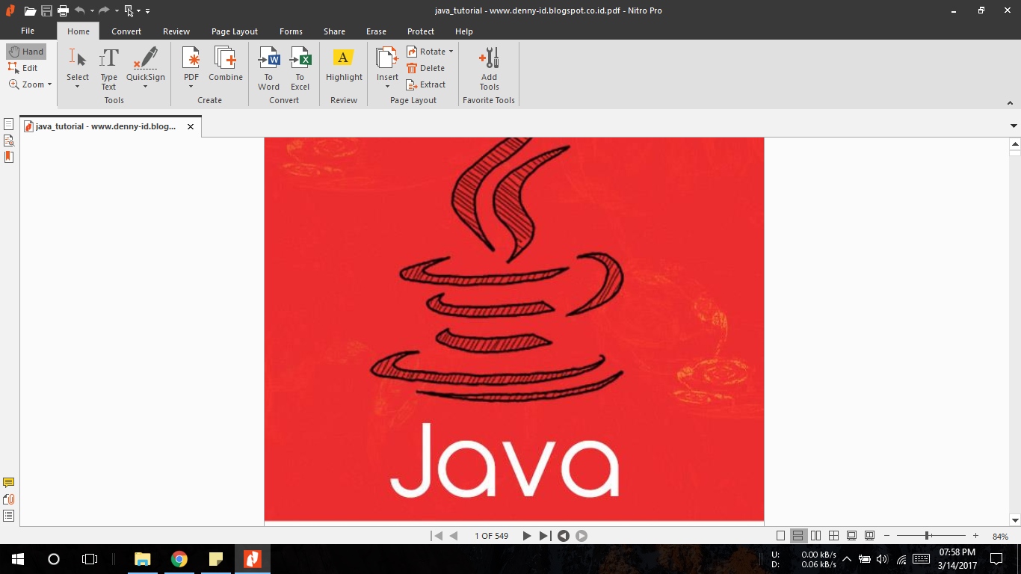
Task: Jump to the last page
Action: 545,536
